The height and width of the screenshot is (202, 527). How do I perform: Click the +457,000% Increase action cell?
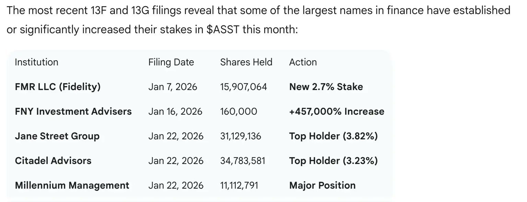tap(337, 112)
